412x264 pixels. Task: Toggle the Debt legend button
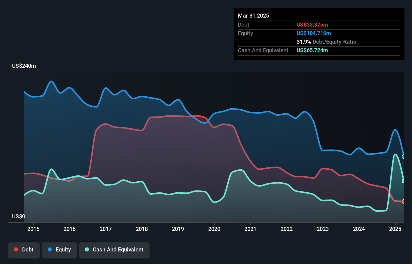[24, 250]
